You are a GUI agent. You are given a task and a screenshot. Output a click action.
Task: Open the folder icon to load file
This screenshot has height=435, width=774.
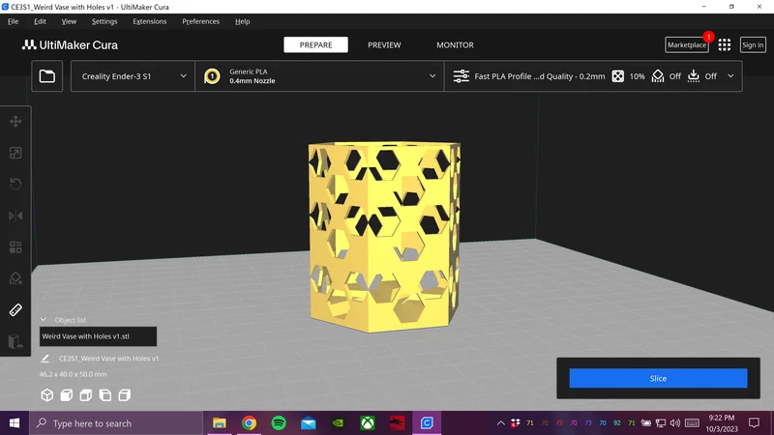(46, 76)
